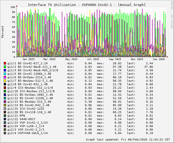This screenshot has width=174, height=143.
Task: Select the Mar 2025 x-axis marker
Action: (x=49, y=59)
